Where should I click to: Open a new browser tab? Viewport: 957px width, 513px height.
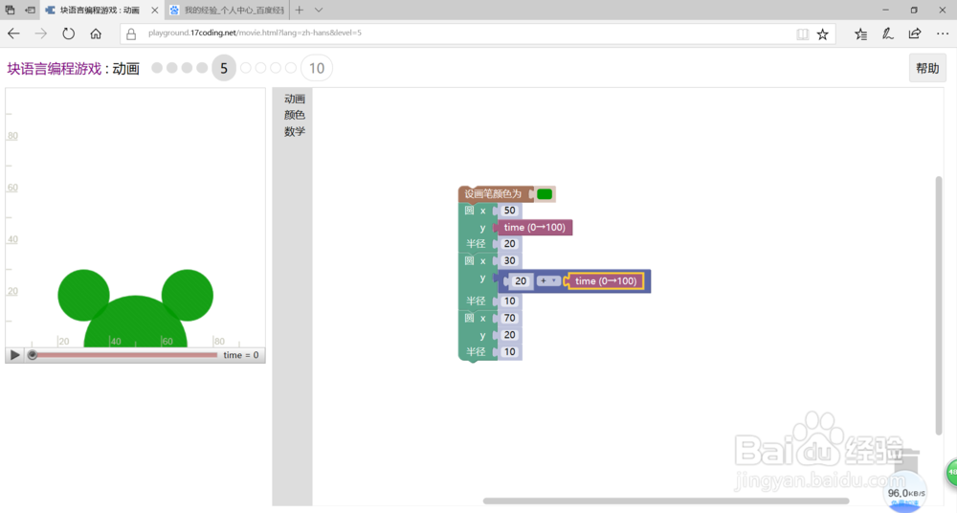click(299, 10)
